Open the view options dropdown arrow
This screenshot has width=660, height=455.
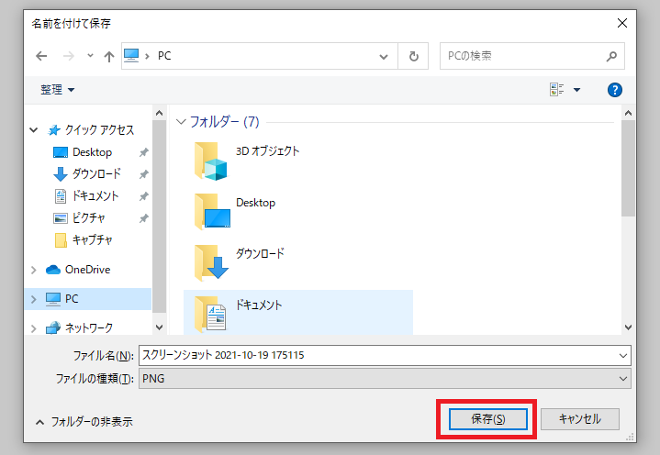577,90
